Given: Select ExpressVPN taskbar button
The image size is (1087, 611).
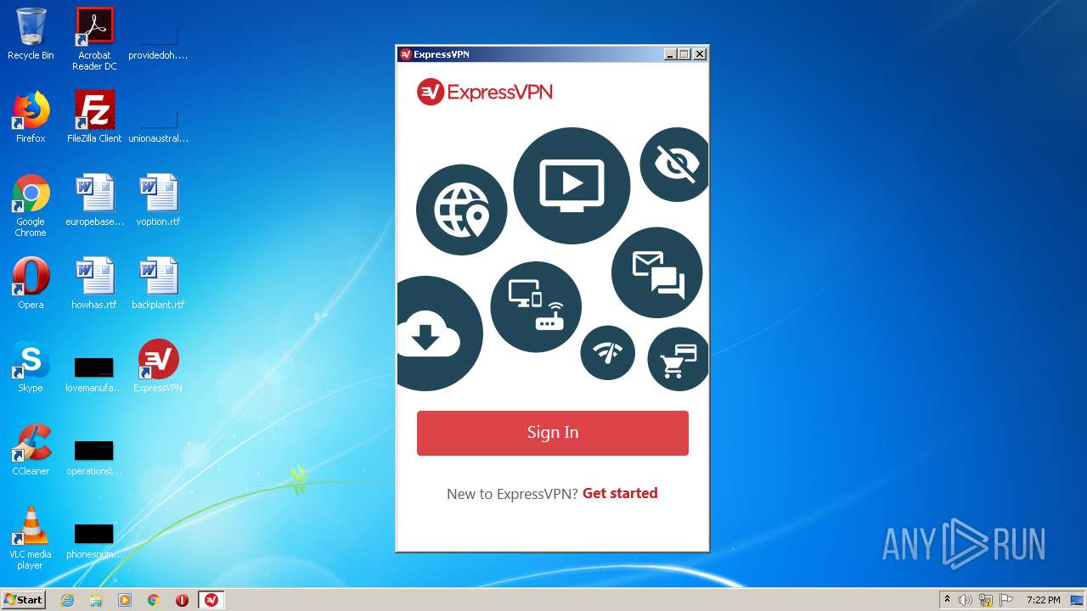Looking at the screenshot, I should pyautogui.click(x=211, y=600).
